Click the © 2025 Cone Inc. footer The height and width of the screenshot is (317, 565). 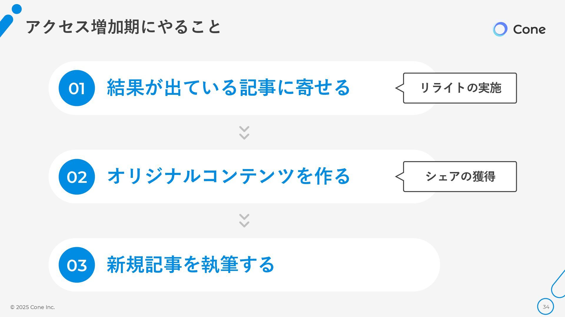pyautogui.click(x=32, y=307)
